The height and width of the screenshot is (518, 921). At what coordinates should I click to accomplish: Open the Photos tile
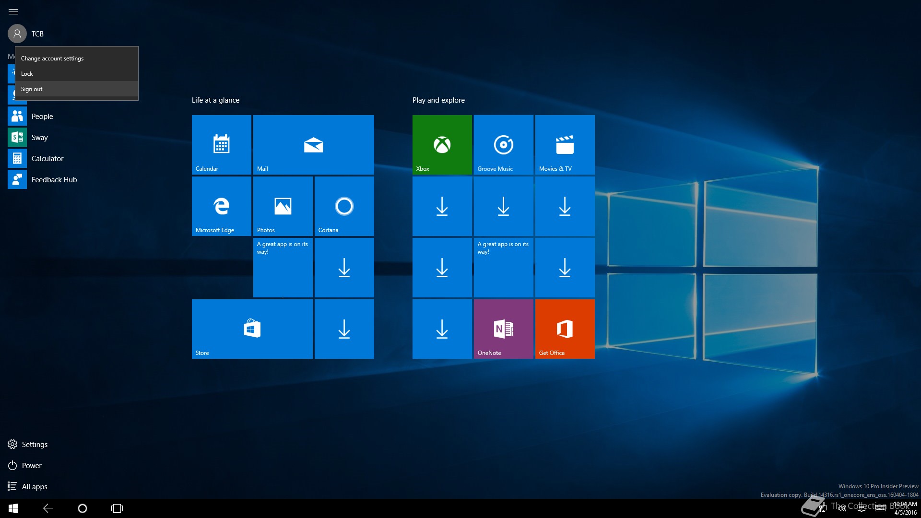pyautogui.click(x=283, y=206)
